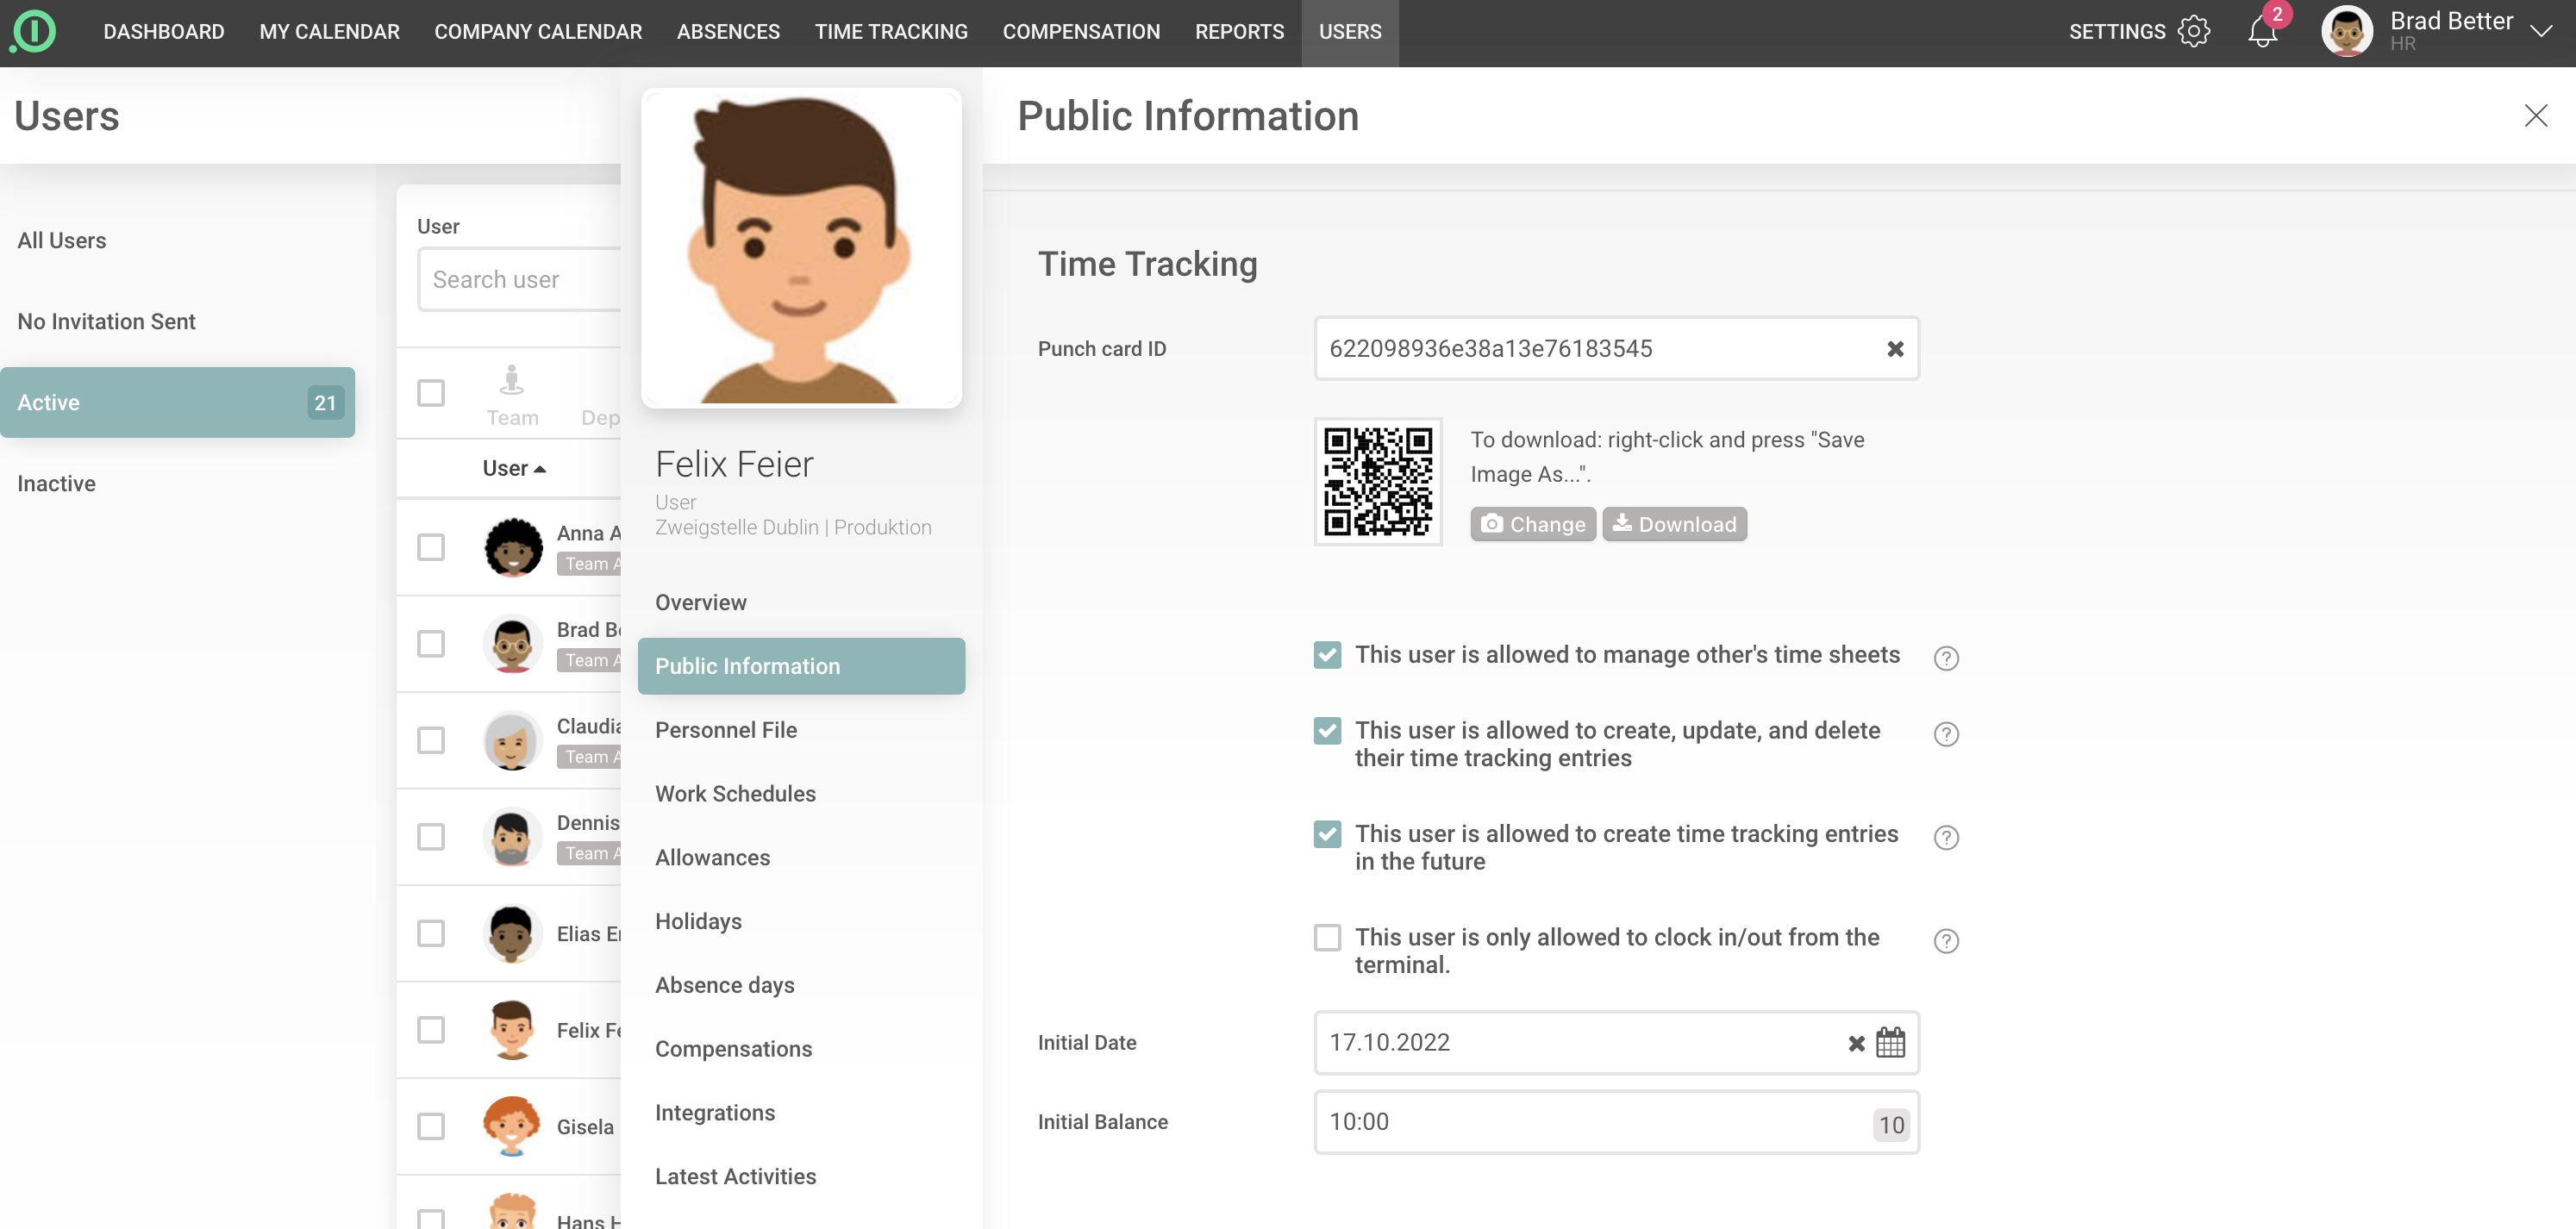
Task: Expand the Brad Better profile dropdown
Action: click(x=2540, y=31)
